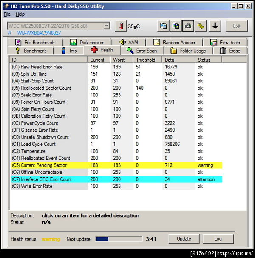The height and width of the screenshot is (258, 255).
Task: Select the Power On Hours Count row
Action: tap(116, 102)
